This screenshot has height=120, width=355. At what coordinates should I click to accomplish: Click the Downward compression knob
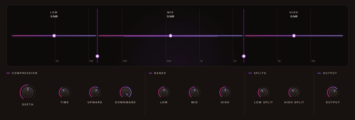click(x=126, y=92)
